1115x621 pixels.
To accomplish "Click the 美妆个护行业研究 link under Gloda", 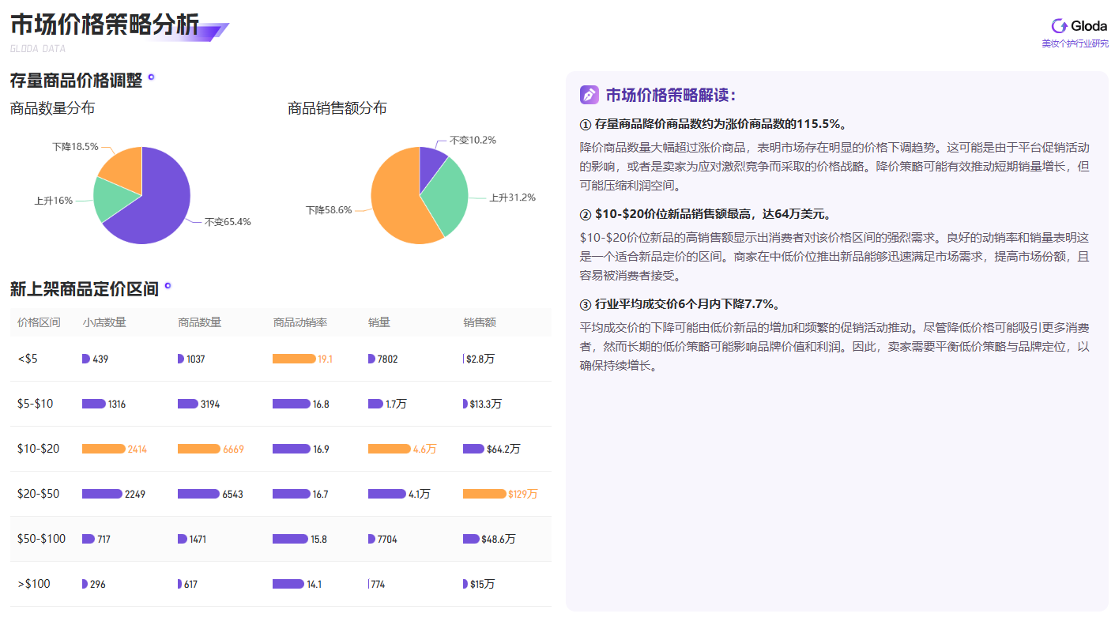I will click(x=1075, y=43).
